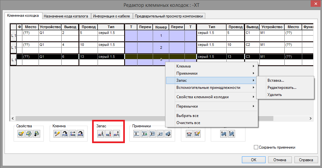Image resolution: width=322 pixels, height=168 pixels.
Task: Open Свойства клеммной колодки menu entry
Action: (x=211, y=97)
